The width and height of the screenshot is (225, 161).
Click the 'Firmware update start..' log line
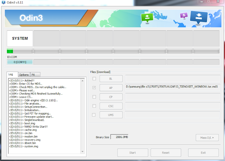[31, 117]
